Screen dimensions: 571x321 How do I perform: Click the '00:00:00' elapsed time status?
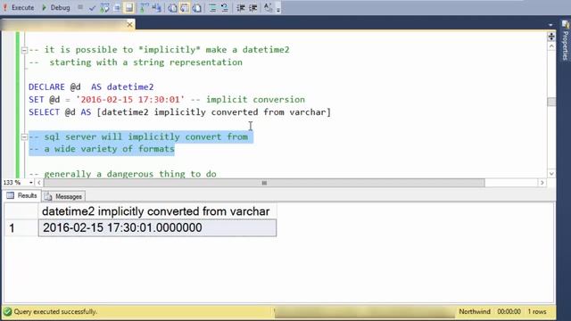509,311
